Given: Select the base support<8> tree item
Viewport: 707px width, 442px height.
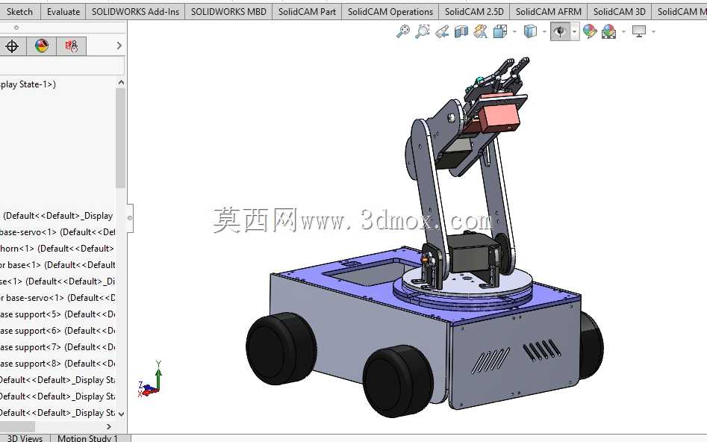Looking at the screenshot, I should [x=57, y=364].
